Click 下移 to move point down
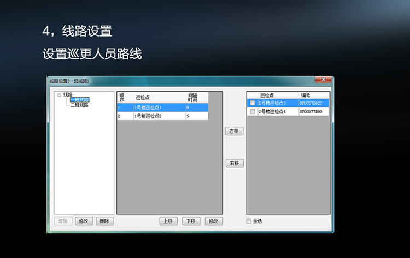The width and height of the screenshot is (410, 258). 191,221
